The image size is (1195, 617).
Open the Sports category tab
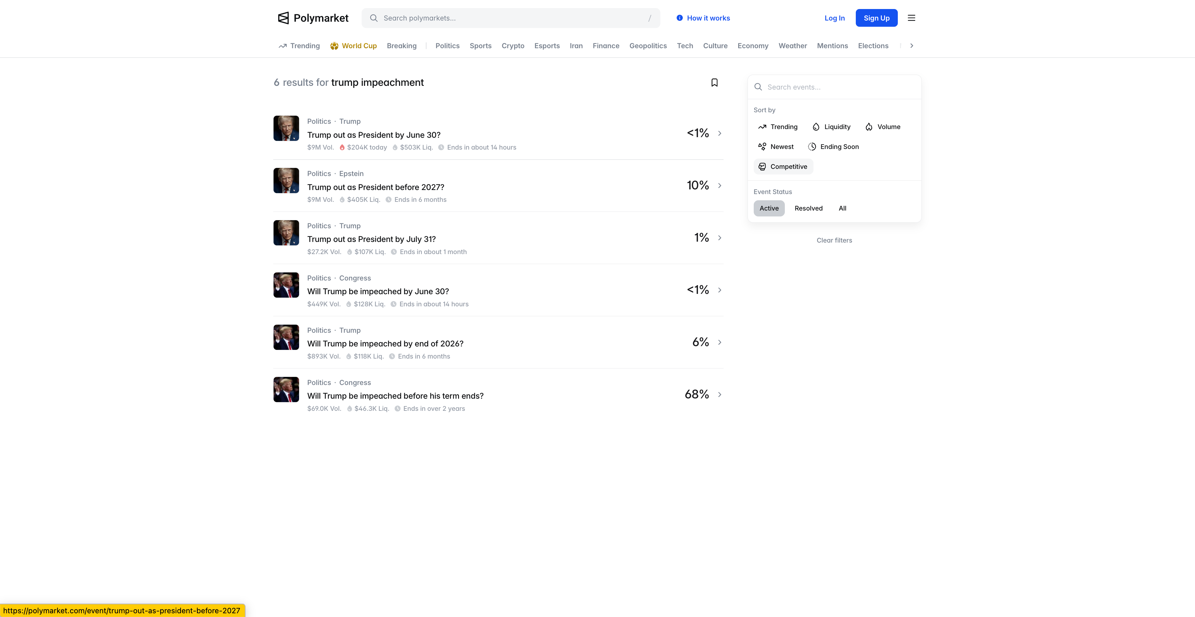pos(480,46)
